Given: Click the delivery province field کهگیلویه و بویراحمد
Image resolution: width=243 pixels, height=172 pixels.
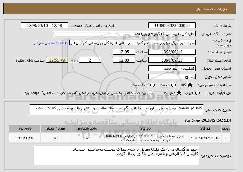Looking at the screenshot, I should click(x=172, y=68).
